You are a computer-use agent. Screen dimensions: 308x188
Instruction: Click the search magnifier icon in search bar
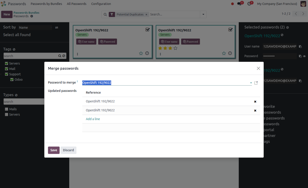[x=105, y=14]
